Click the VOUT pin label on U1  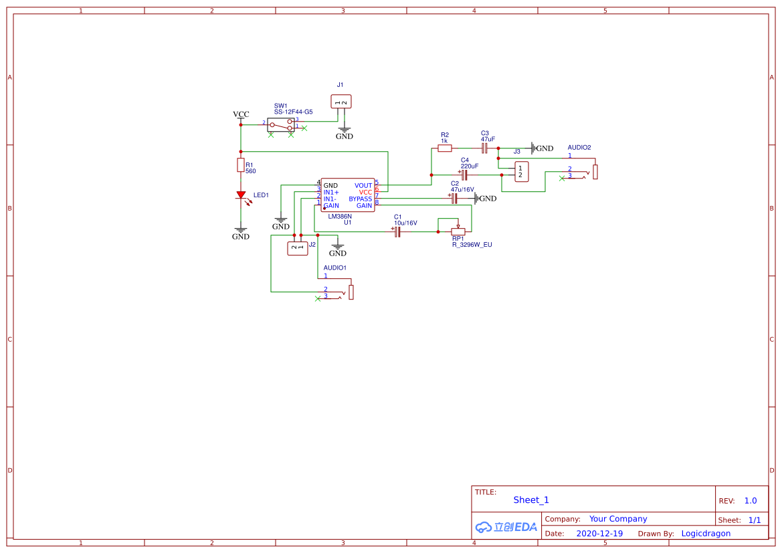tap(363, 185)
